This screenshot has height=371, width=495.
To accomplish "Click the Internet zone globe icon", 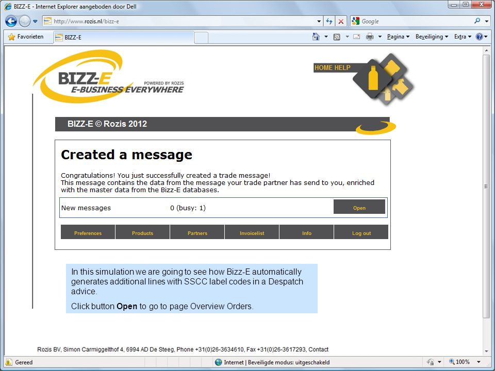I will click(218, 362).
